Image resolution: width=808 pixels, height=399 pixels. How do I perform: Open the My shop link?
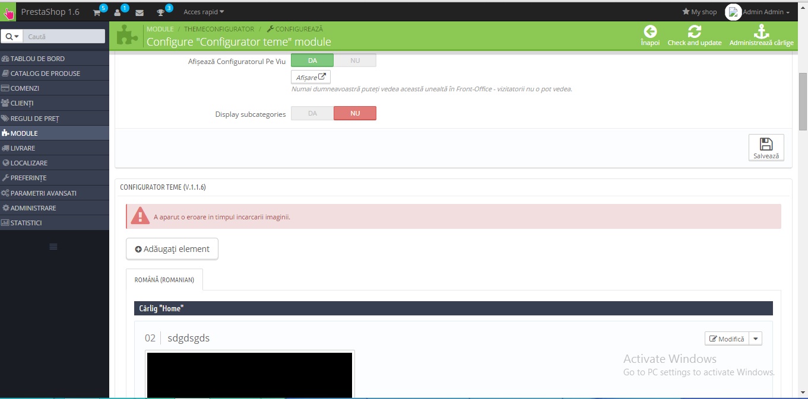pos(699,12)
